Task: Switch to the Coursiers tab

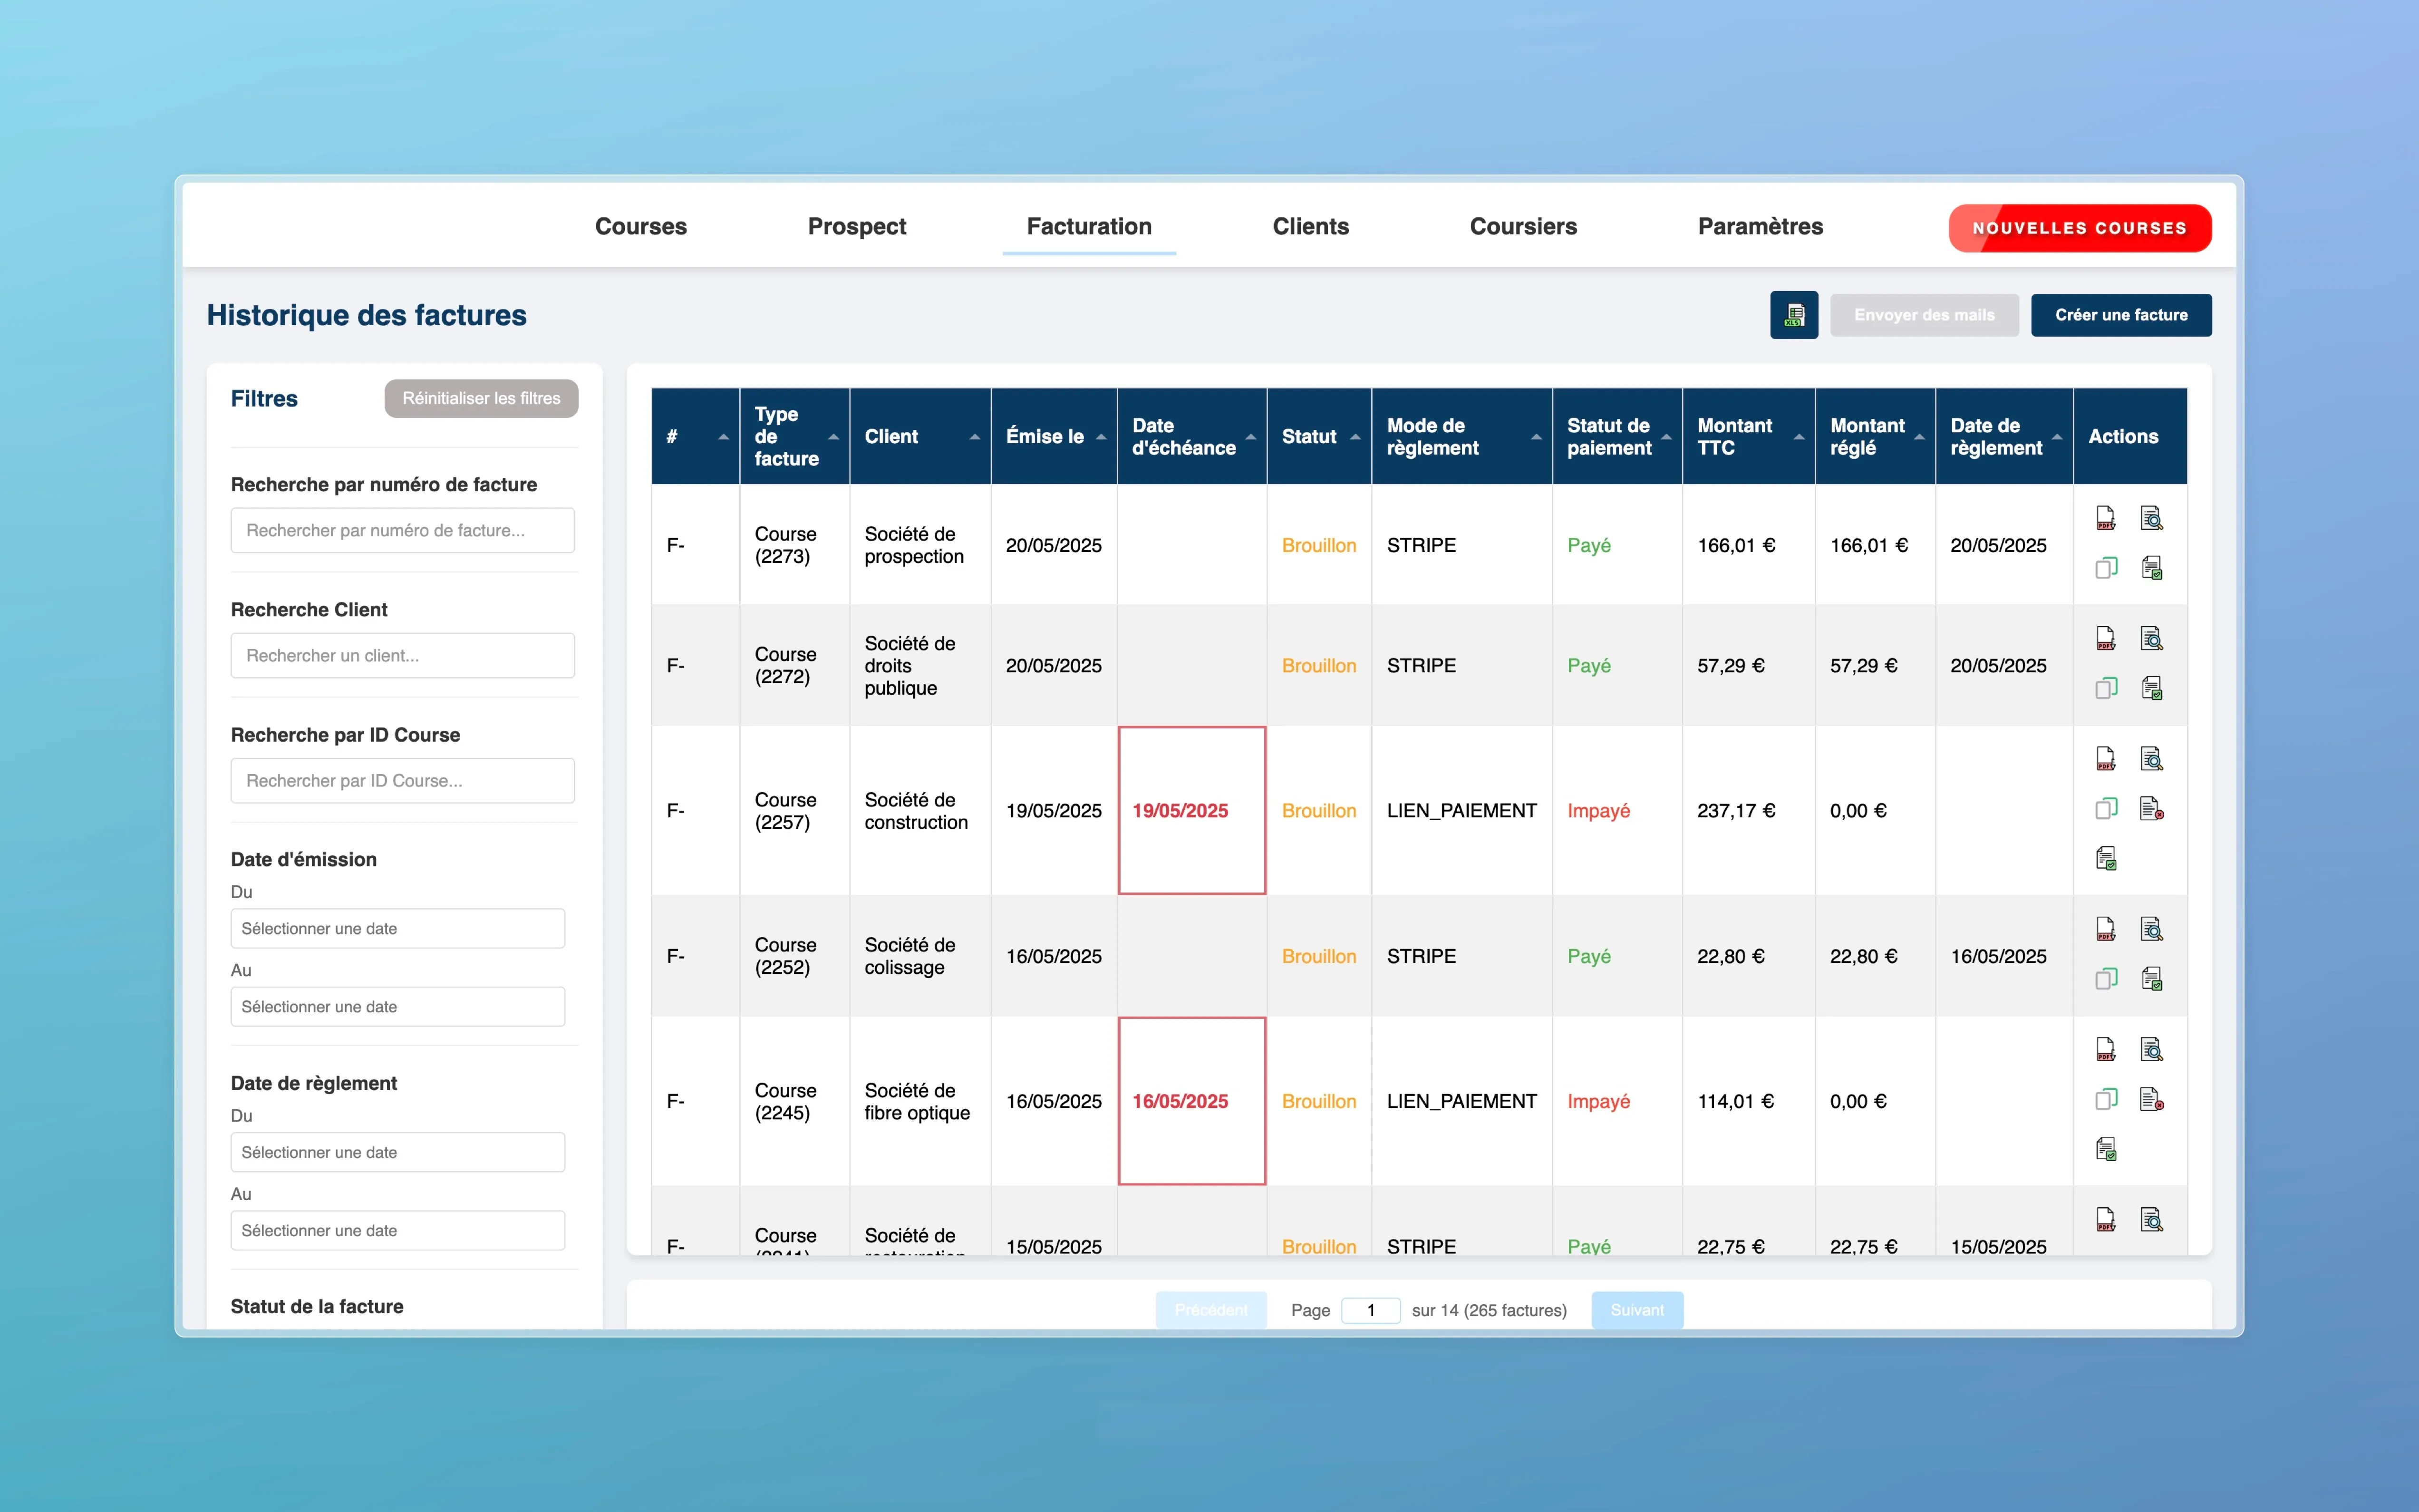Action: 1522,227
